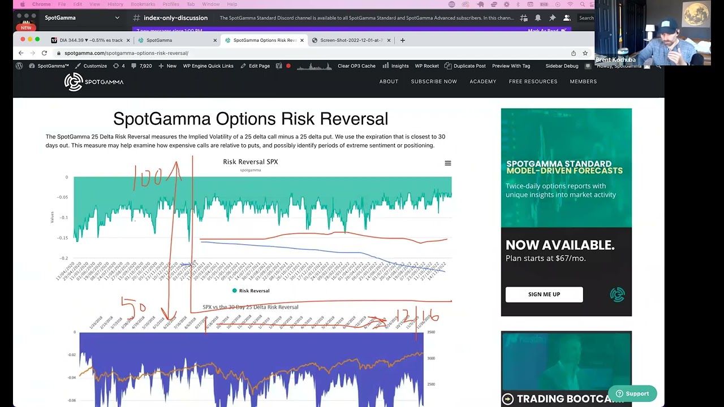The image size is (724, 407).
Task: Open Discord notification settings bell icon
Action: click(x=538, y=18)
